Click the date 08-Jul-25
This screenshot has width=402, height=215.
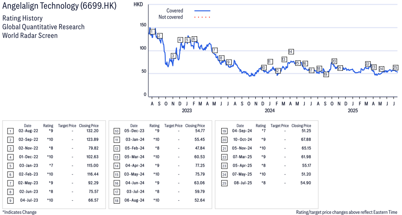click(243, 183)
